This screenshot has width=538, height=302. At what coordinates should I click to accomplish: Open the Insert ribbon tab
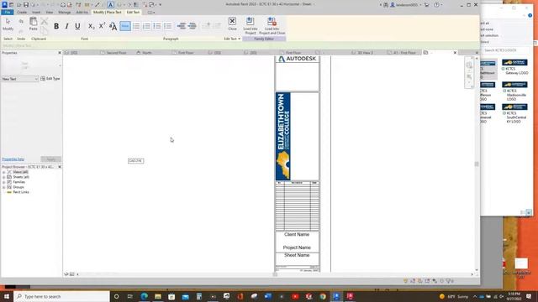click(36, 12)
